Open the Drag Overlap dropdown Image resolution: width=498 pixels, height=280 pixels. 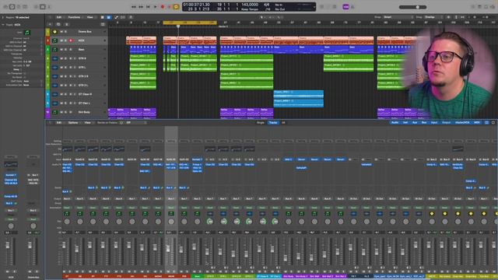coord(433,17)
